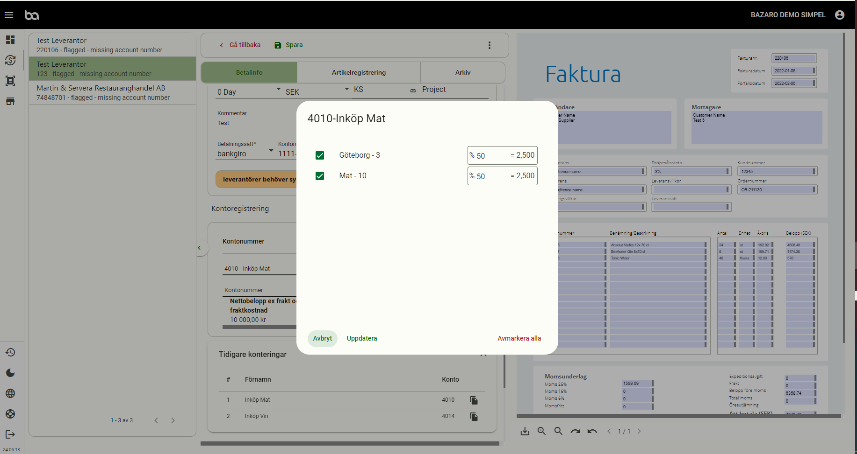Open the dashboard icon in sidebar
This screenshot has height=454, width=857.
pos(10,40)
